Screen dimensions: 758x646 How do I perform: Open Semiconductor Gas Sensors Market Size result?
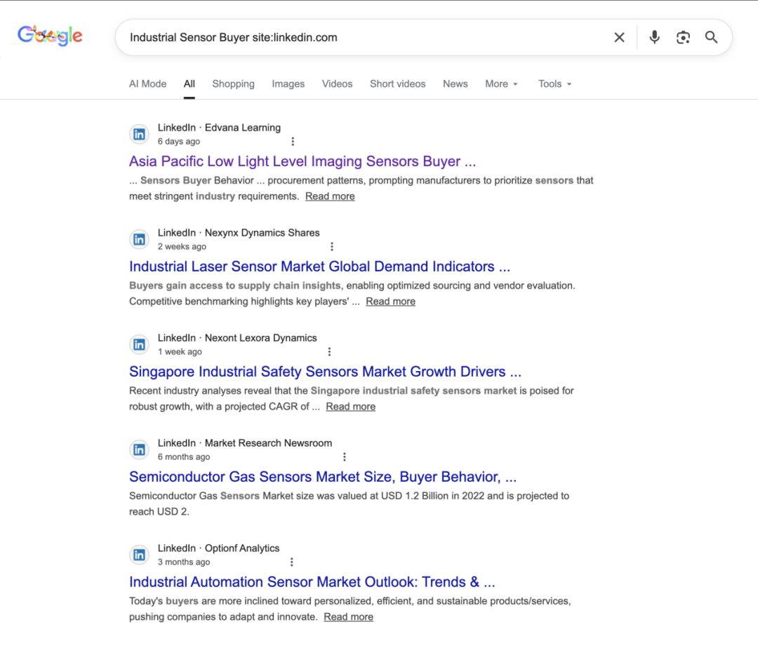(323, 478)
